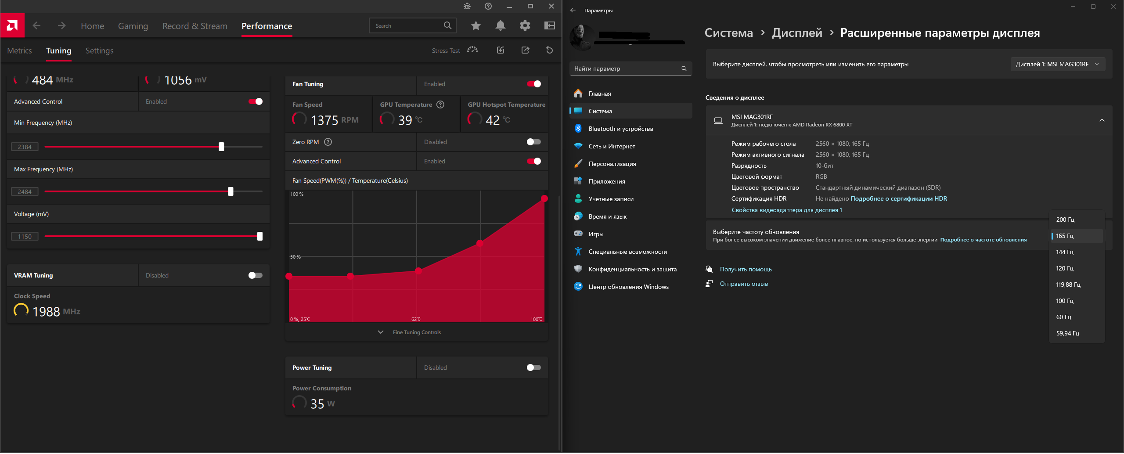This screenshot has width=1124, height=454.
Task: Go forward in AMD Software navigation
Action: pos(61,26)
